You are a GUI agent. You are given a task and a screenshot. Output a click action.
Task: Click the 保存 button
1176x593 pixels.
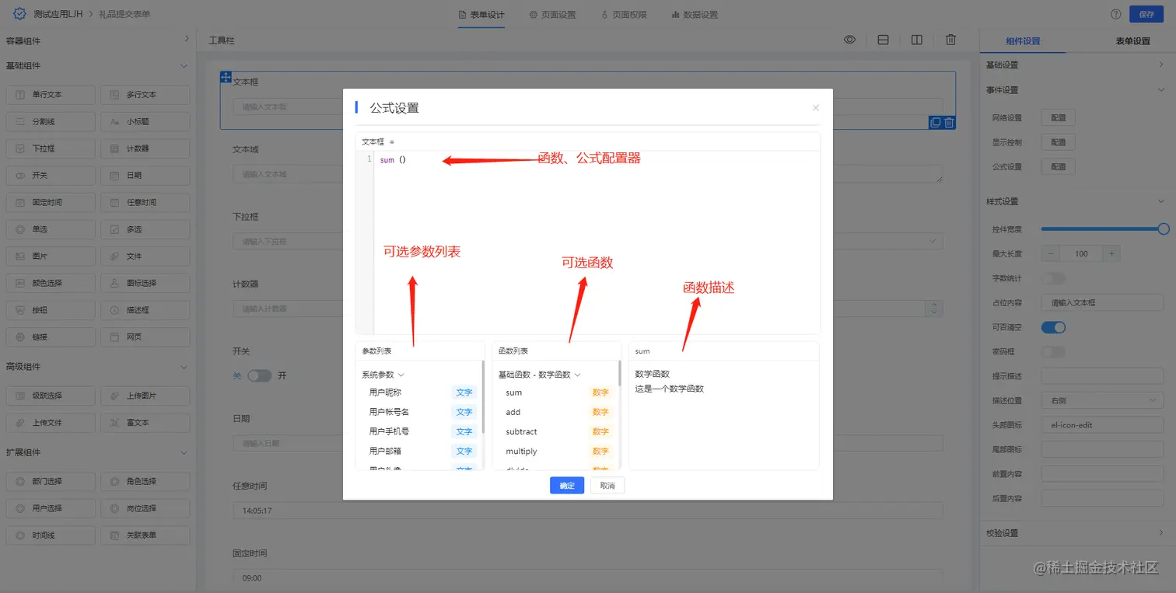click(x=1146, y=14)
